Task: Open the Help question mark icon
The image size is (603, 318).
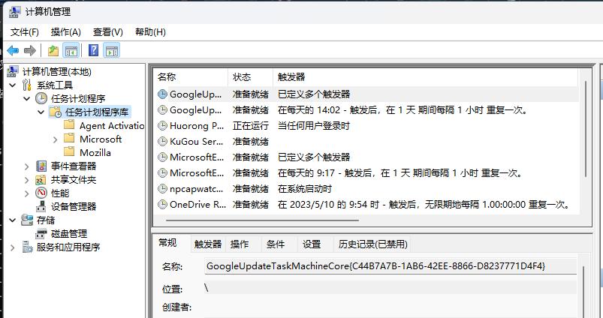Action: [93, 50]
